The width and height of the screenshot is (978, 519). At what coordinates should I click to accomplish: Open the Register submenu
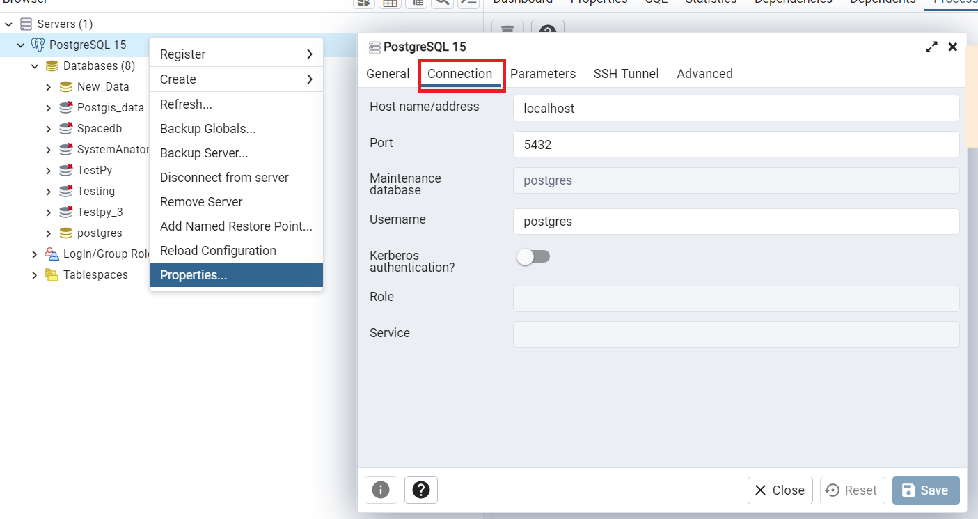[236, 54]
